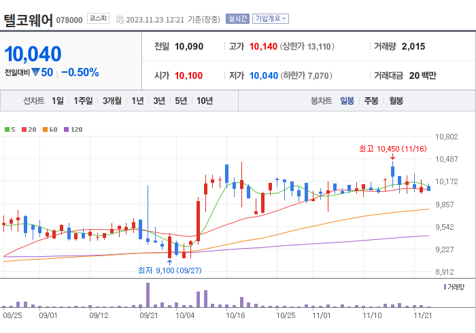Click the 최저 9,100 (09/27) marker
This screenshot has height=333, width=476.
[x=170, y=270]
